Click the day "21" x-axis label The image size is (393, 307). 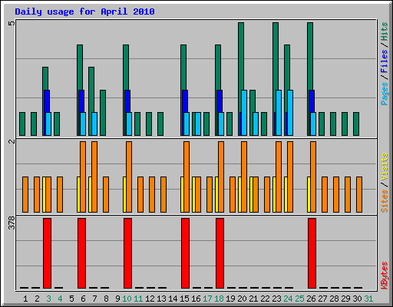(253, 299)
